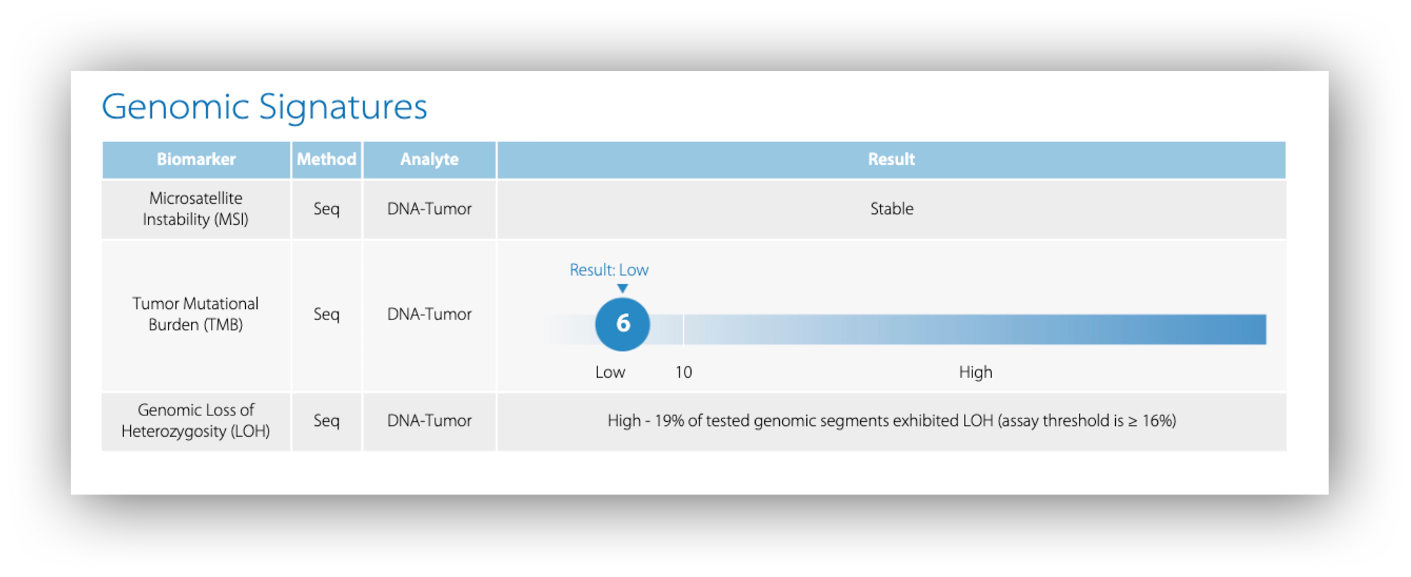Image resolution: width=1411 pixels, height=577 pixels.
Task: Click the small triangle marker under Result: Low
Action: [x=622, y=288]
